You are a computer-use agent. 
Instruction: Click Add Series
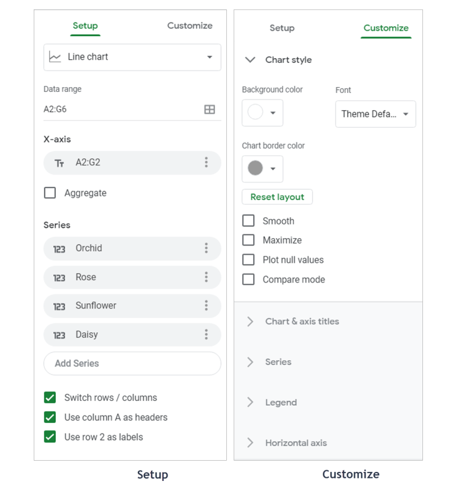coord(132,363)
